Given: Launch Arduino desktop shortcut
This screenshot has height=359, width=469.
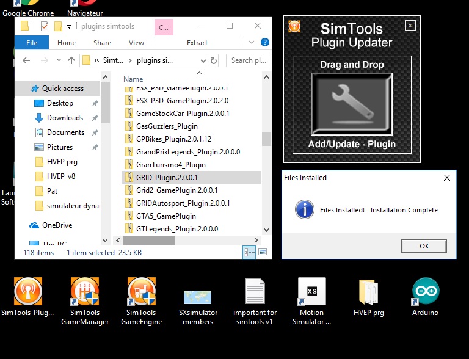Looking at the screenshot, I should point(425,297).
